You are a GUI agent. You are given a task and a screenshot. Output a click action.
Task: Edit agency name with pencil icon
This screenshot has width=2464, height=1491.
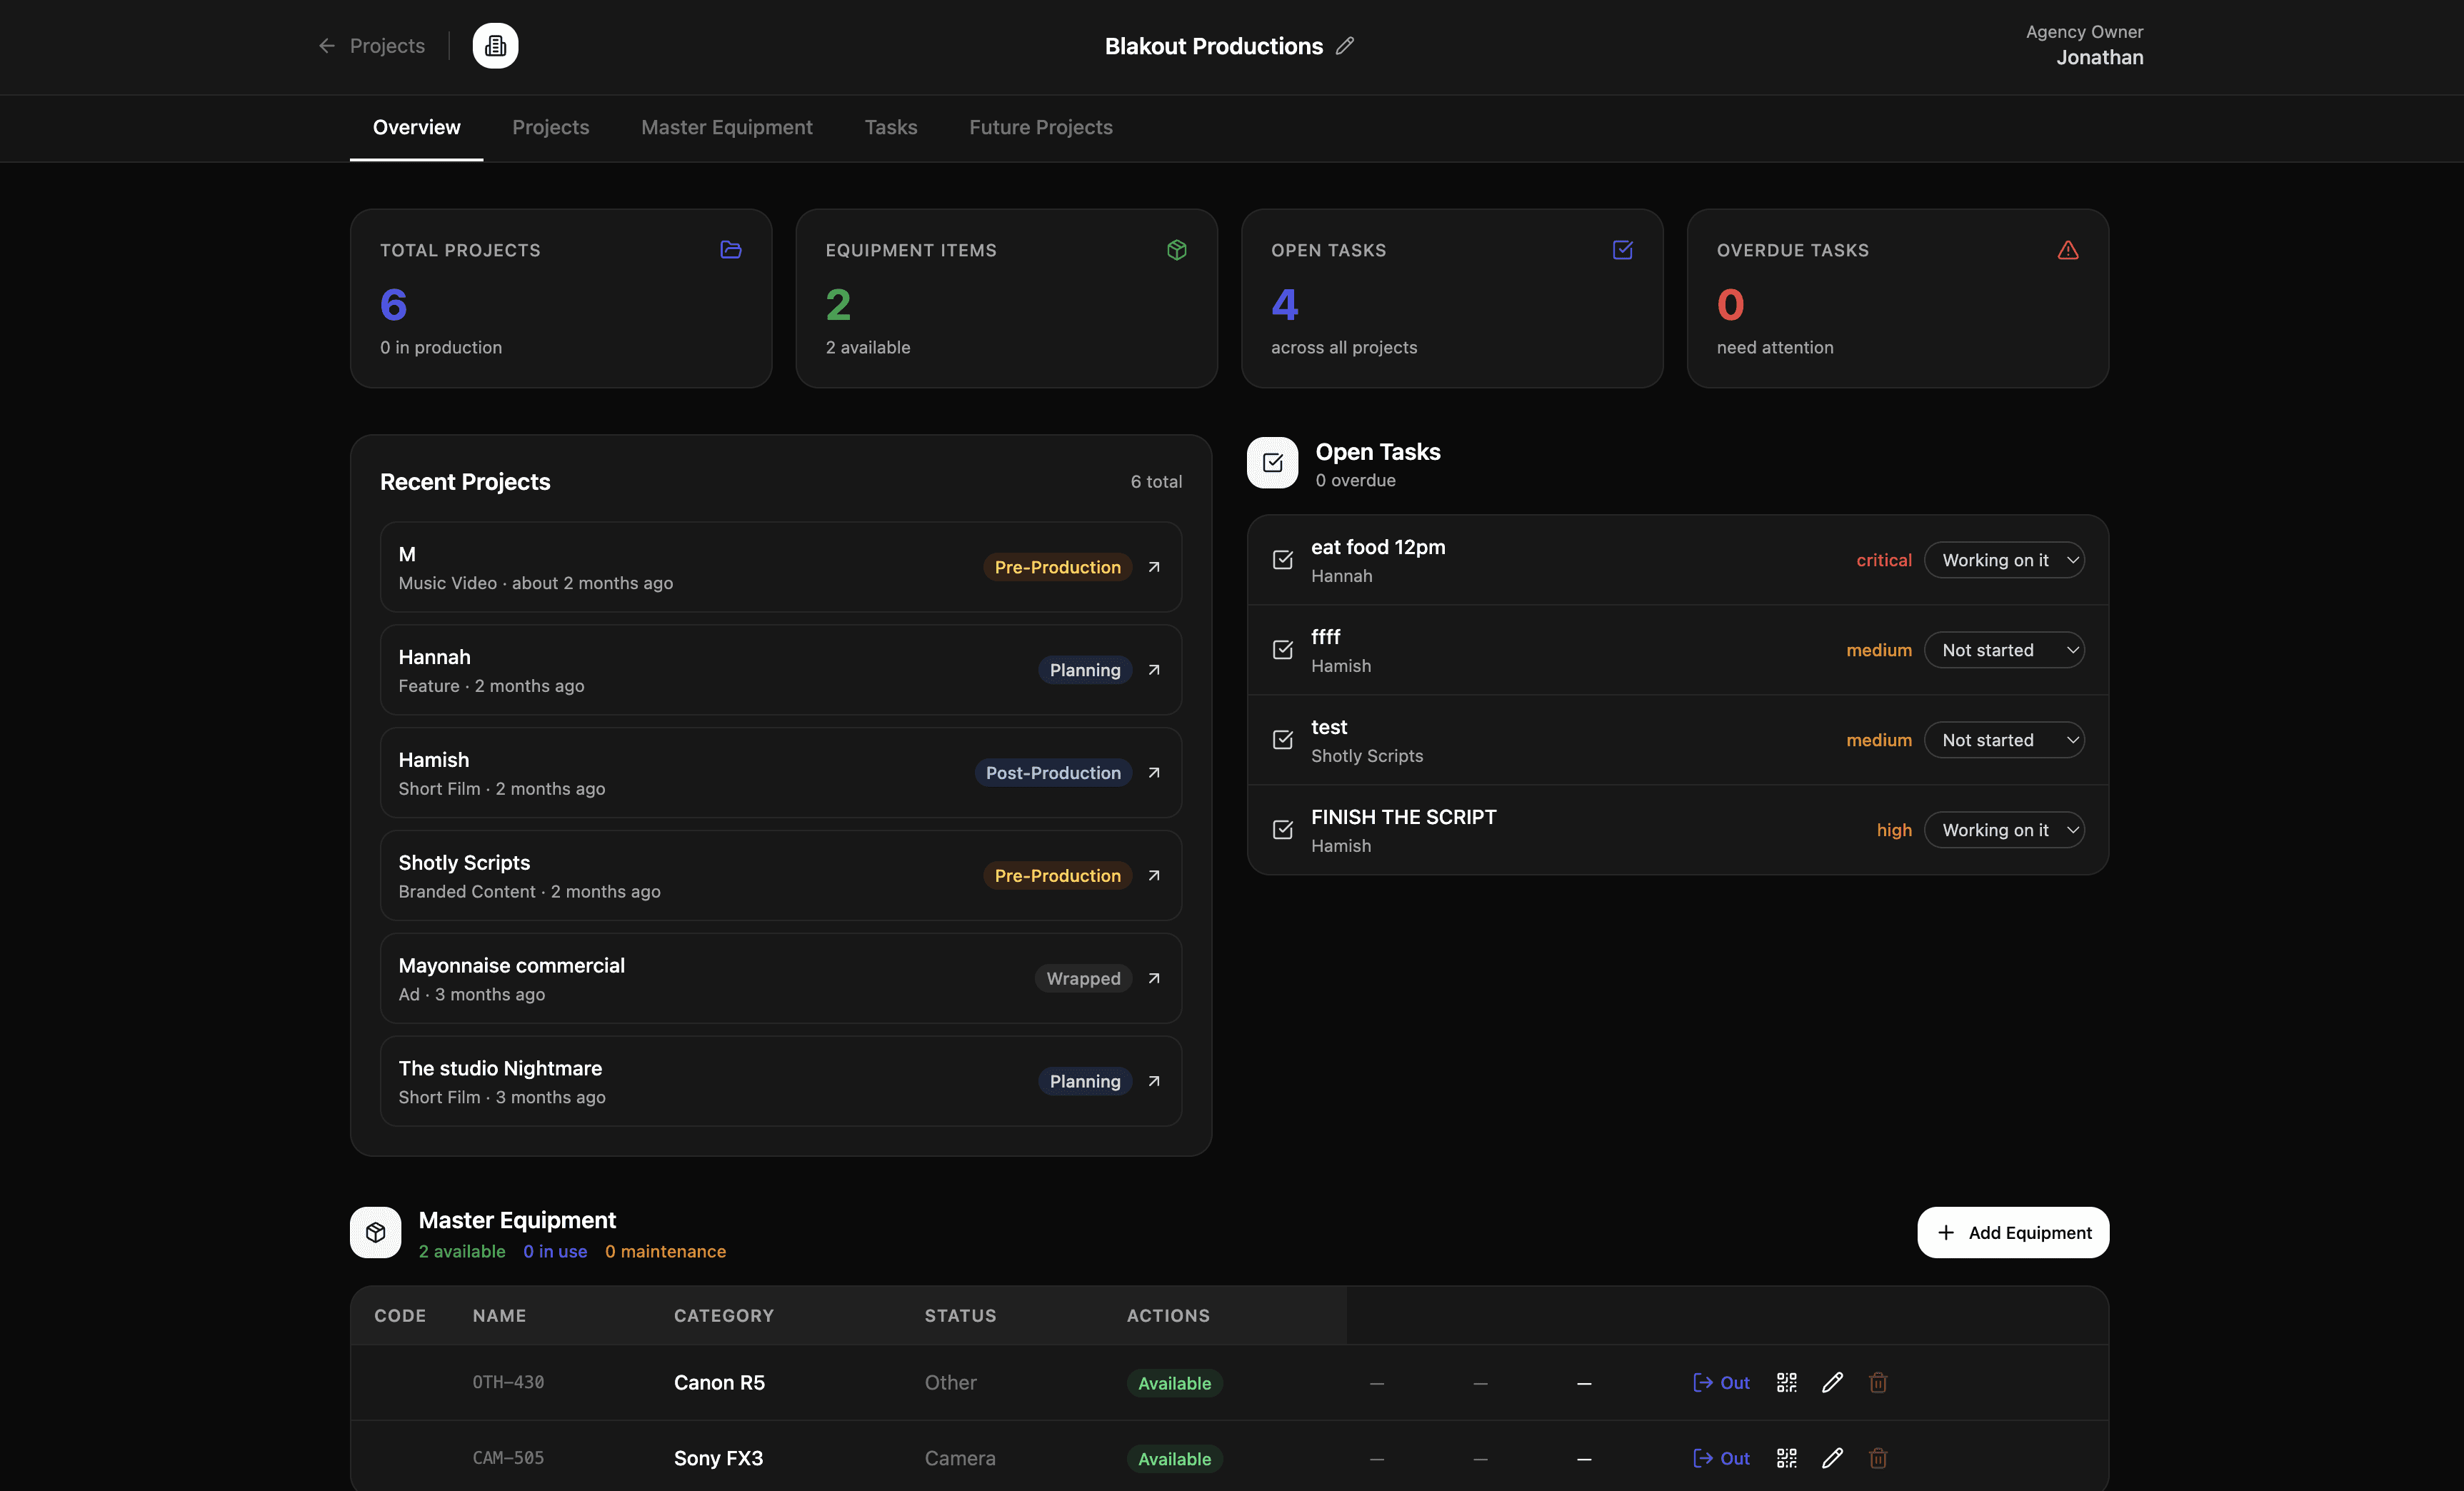[1345, 46]
